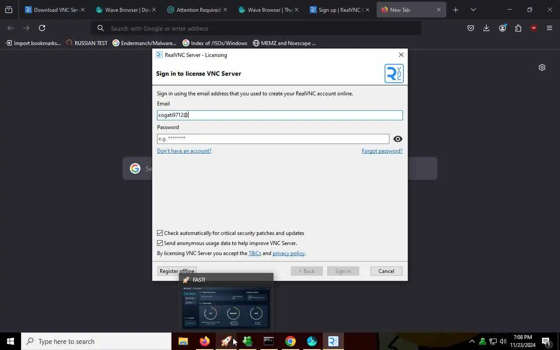Screen dimensions: 560x350
Task: Open RUSSIAN TEST bookmark
Action: [87, 43]
